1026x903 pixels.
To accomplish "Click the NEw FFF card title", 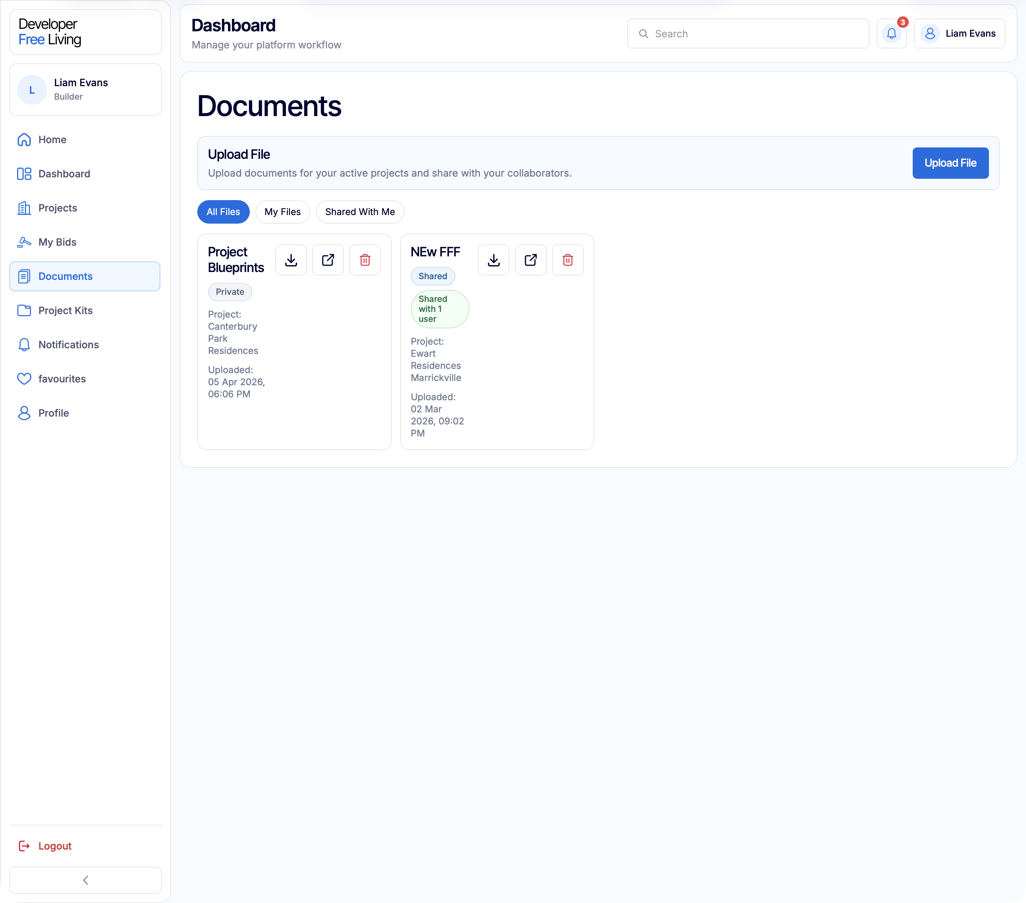I will pos(435,252).
